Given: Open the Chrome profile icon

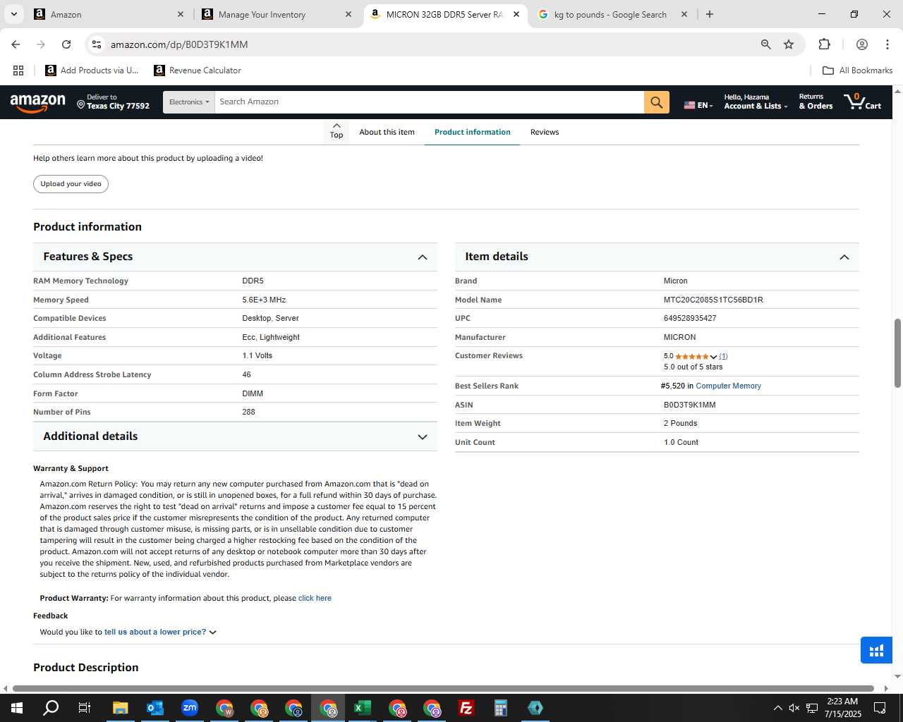Looking at the screenshot, I should point(861,44).
